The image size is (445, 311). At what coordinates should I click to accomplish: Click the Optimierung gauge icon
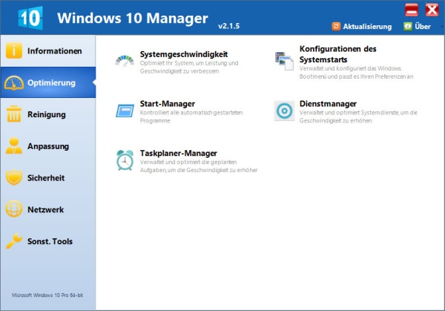click(13, 82)
